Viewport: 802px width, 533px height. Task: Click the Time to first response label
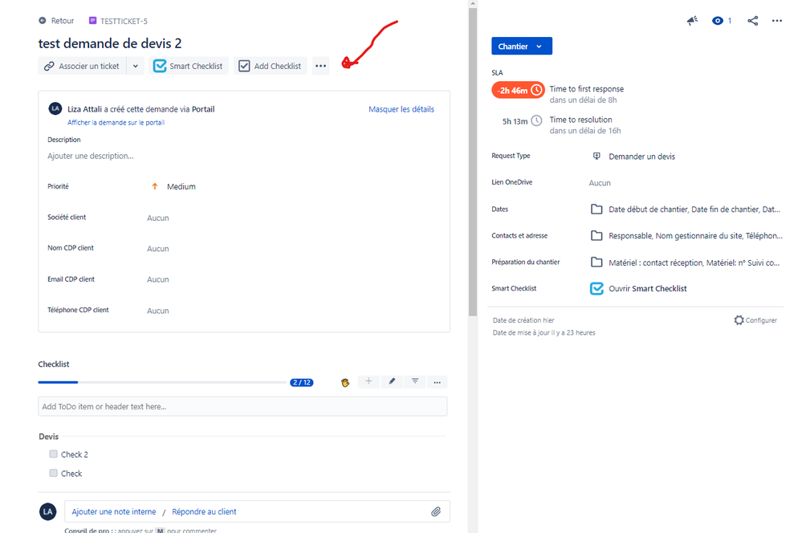[x=587, y=89]
